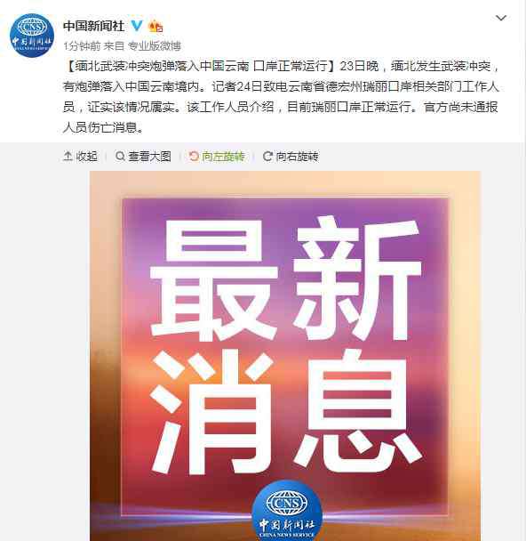The image size is (526, 541).
Task: Click the 最新 characters in the picture
Action: tap(286, 278)
